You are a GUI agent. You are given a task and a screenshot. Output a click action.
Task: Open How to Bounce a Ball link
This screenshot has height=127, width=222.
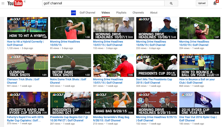pos(197,81)
